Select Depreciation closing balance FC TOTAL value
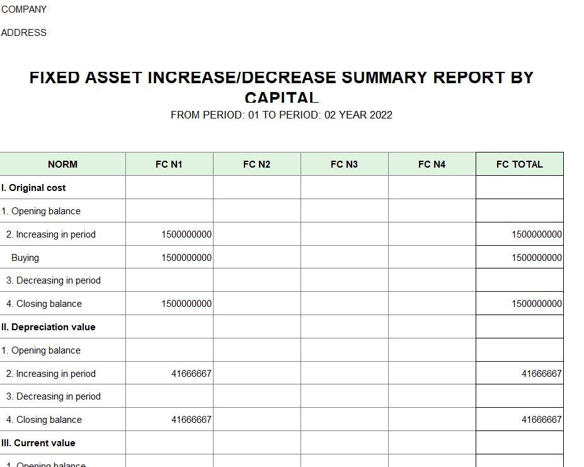The height and width of the screenshot is (467, 584). 541,420
